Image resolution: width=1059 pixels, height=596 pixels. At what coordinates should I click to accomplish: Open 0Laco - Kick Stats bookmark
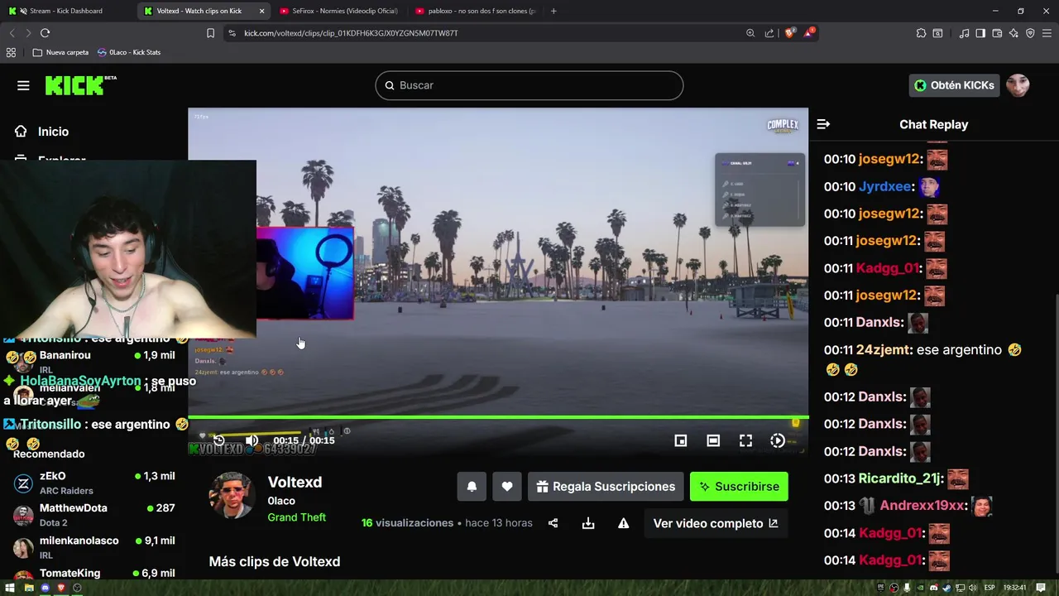[x=129, y=52]
